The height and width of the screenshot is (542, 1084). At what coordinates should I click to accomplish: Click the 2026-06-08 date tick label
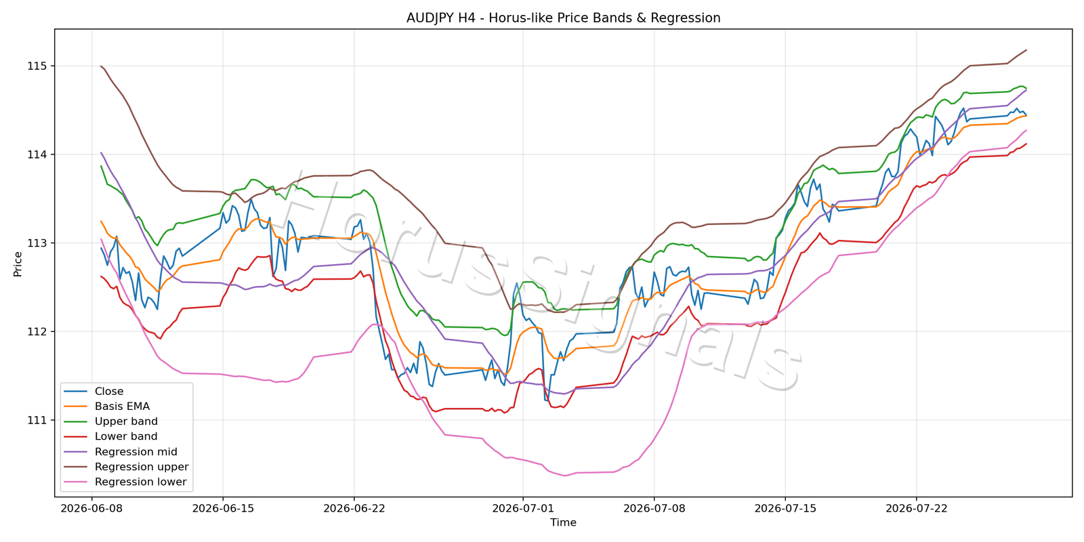(91, 507)
